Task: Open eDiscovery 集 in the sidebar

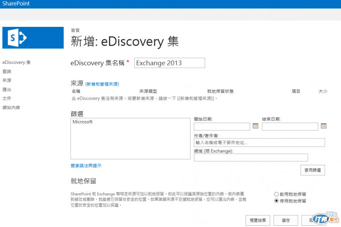Action: tap(16, 62)
